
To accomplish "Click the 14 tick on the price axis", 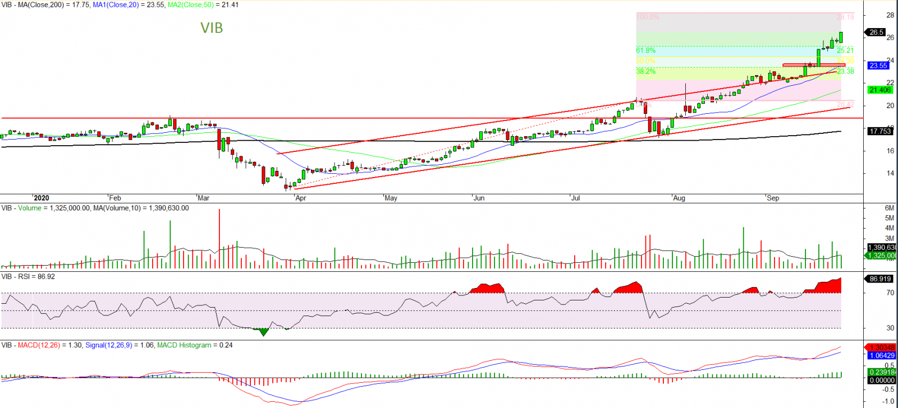I will 890,173.
